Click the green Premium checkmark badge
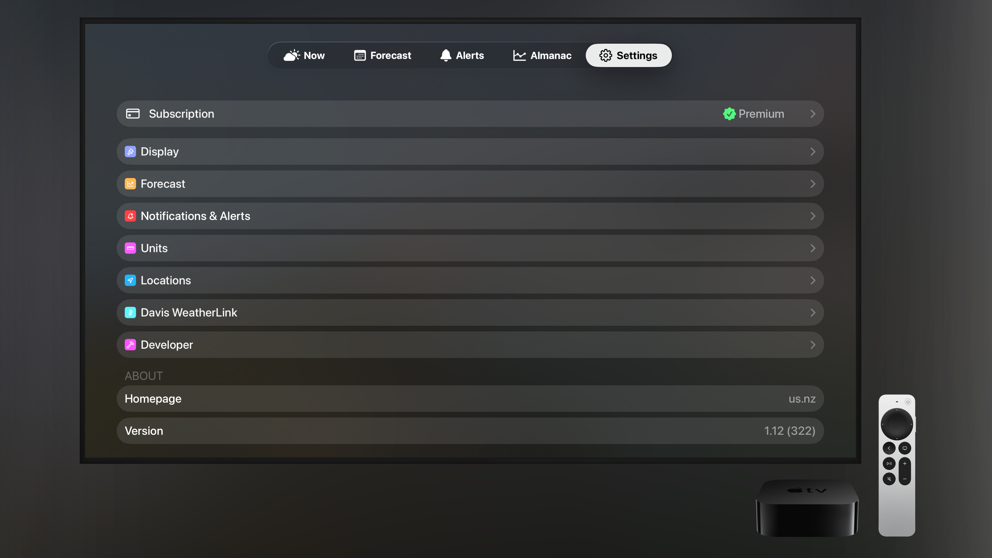992x558 pixels. coord(729,114)
